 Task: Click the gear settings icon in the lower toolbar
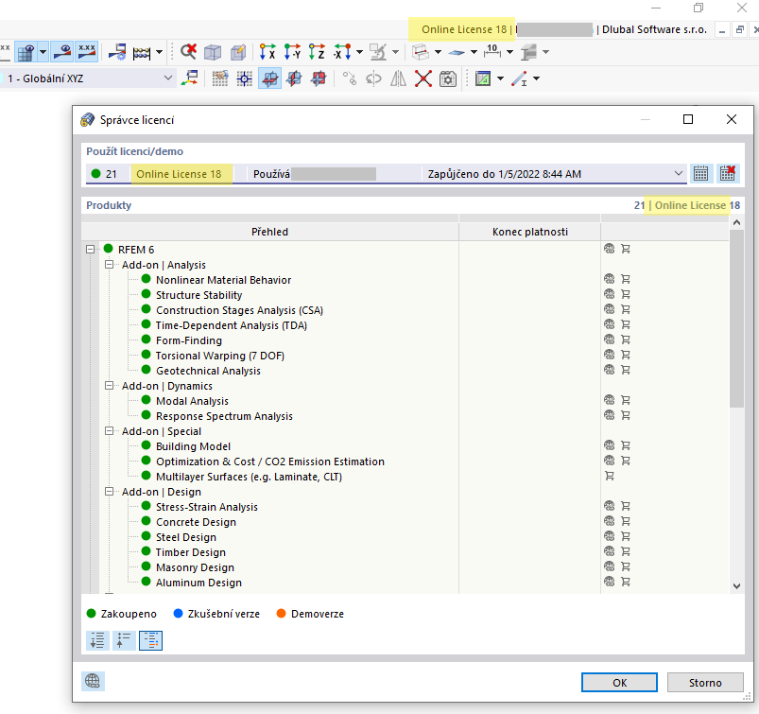coord(447,78)
